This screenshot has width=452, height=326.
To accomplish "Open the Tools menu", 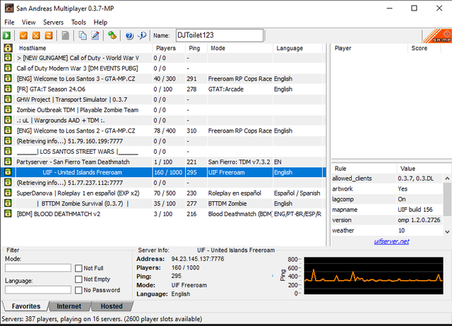I will pos(78,22).
